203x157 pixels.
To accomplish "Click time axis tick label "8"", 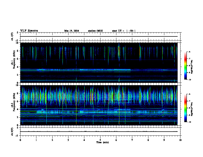I will [x=148, y=140].
